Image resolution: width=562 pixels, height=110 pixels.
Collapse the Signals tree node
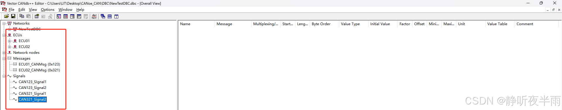coord(4,76)
